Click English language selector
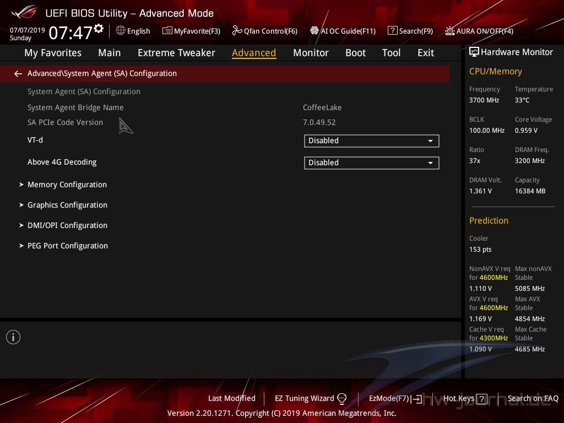Image resolution: width=564 pixels, height=423 pixels. coord(138,31)
